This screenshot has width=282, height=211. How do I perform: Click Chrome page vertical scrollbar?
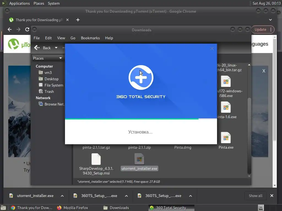point(275,90)
